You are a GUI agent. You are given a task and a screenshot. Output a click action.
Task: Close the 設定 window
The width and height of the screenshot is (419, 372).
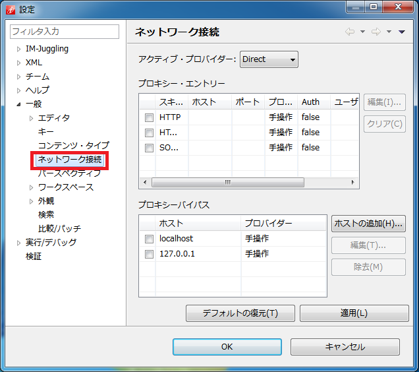[x=398, y=7]
